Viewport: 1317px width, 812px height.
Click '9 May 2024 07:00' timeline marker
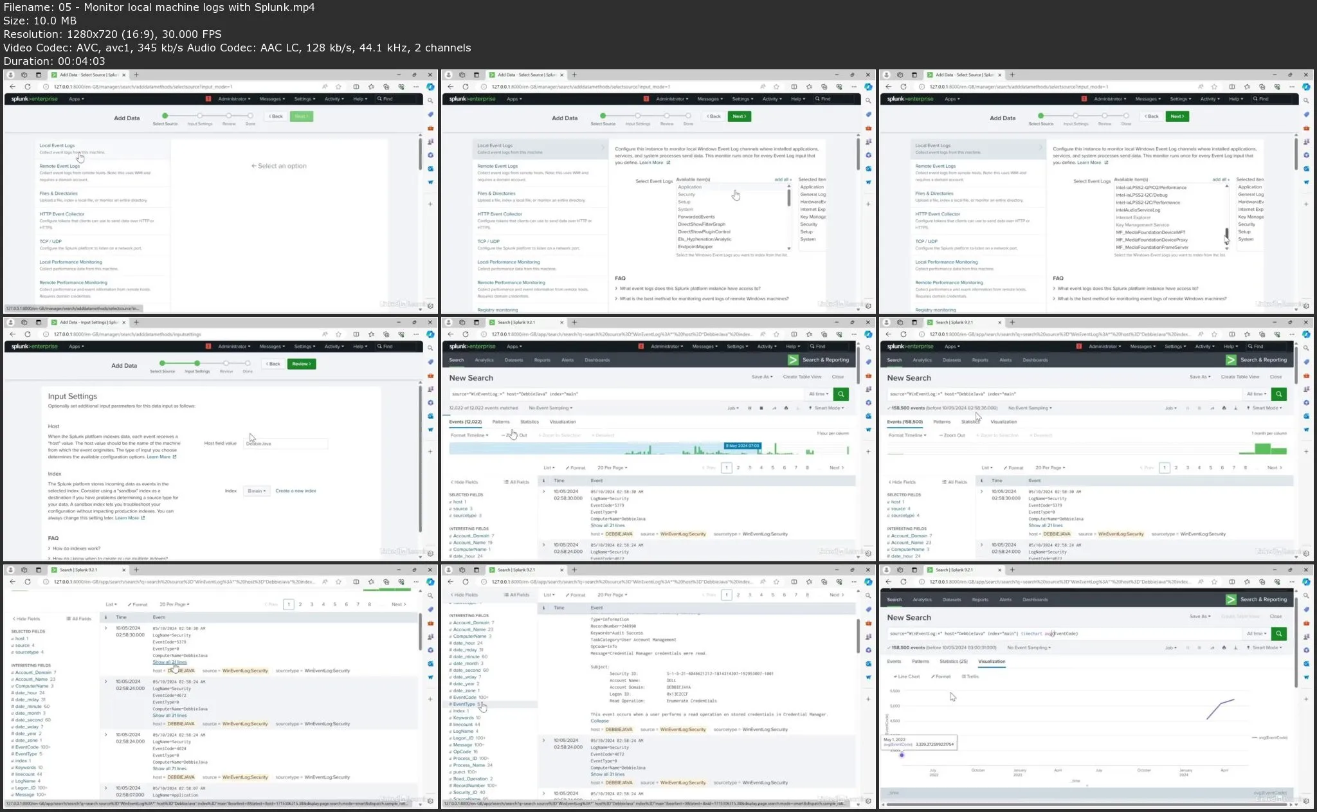[743, 446]
